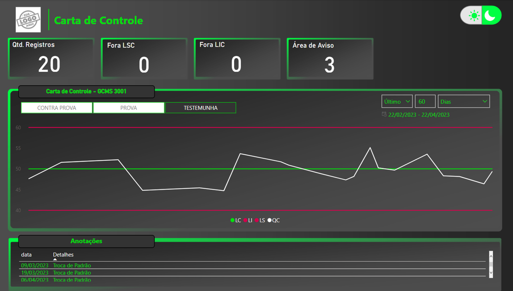Toggle the LS legend marker
Viewport: 513px width, 291px height.
point(256,220)
